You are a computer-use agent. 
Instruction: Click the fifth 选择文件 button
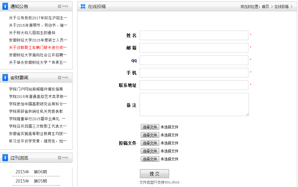click(150, 159)
